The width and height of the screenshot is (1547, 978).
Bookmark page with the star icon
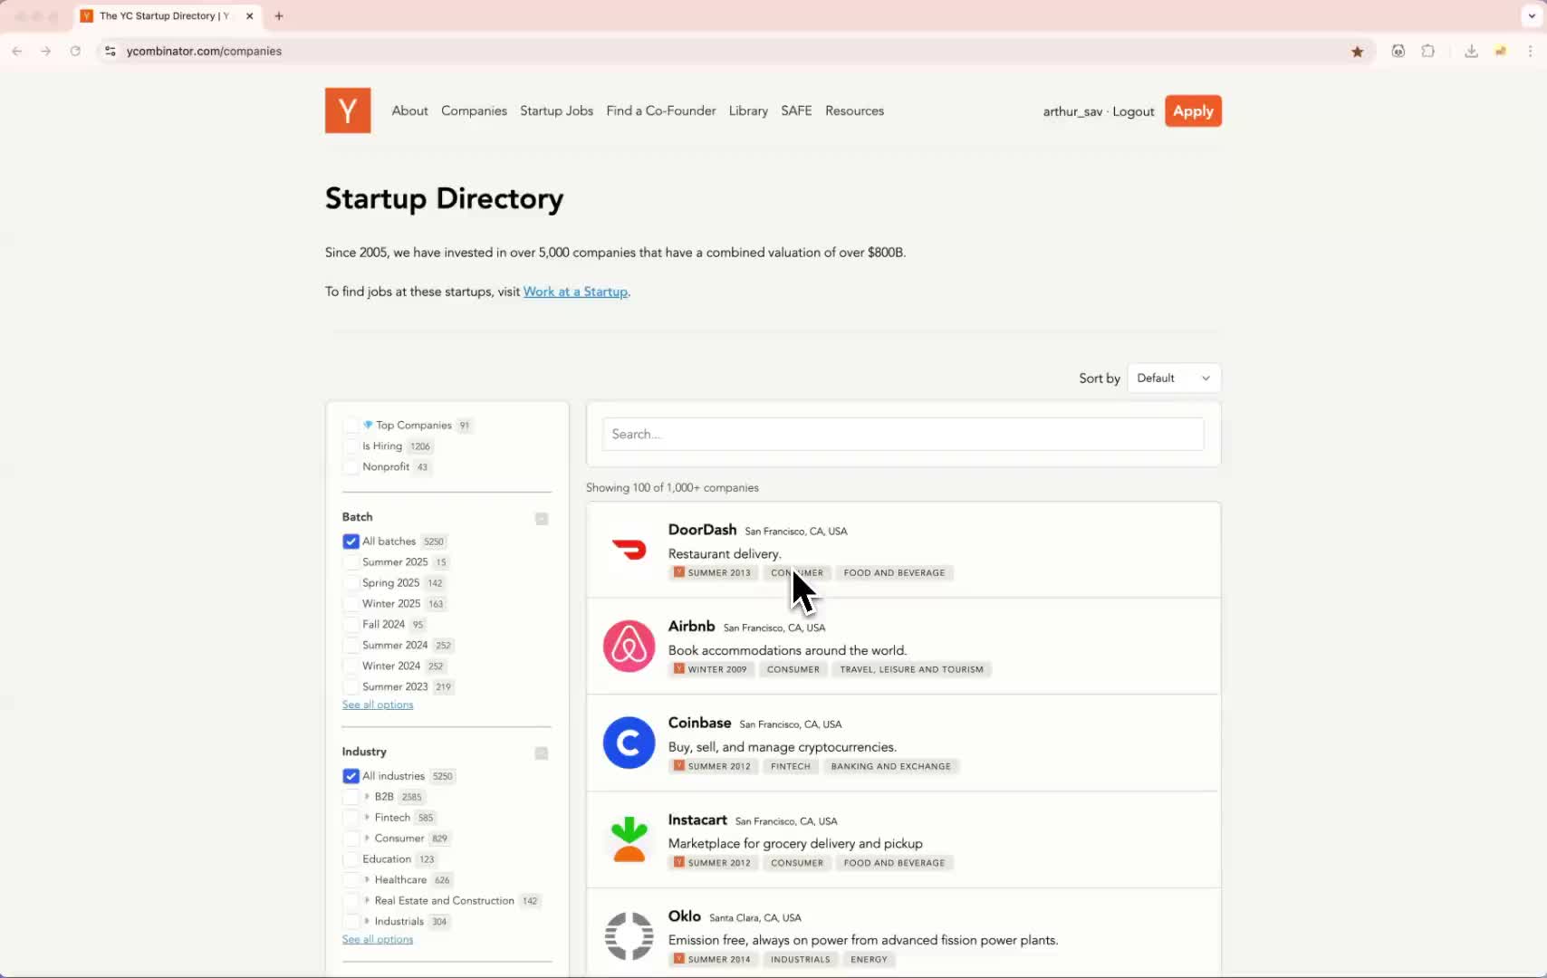[1357, 52]
